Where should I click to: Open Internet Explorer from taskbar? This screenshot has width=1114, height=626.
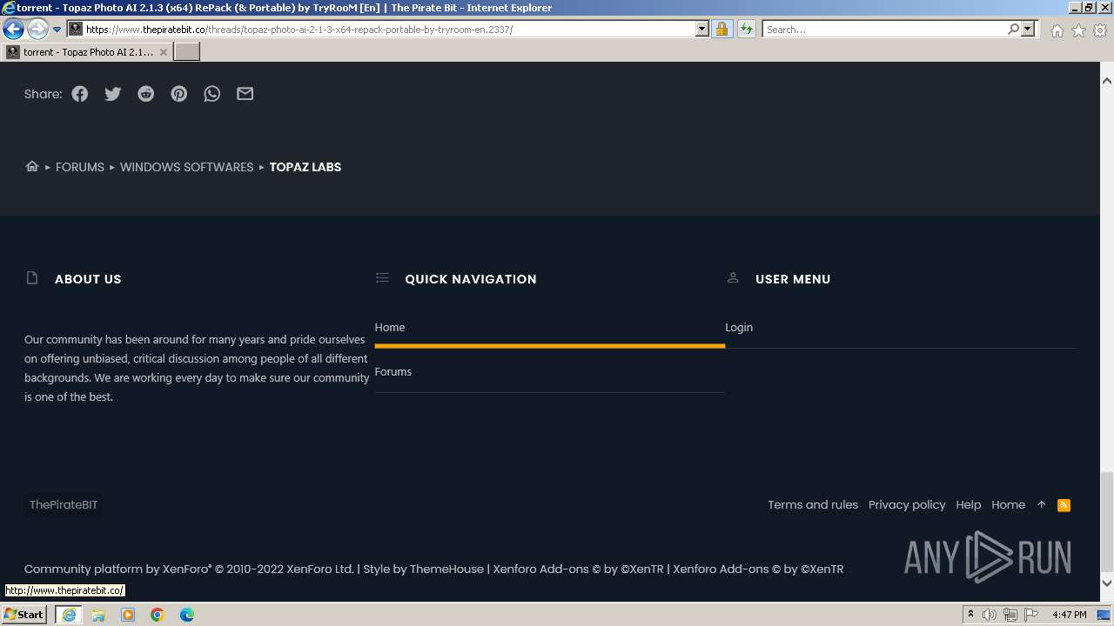pyautogui.click(x=69, y=615)
